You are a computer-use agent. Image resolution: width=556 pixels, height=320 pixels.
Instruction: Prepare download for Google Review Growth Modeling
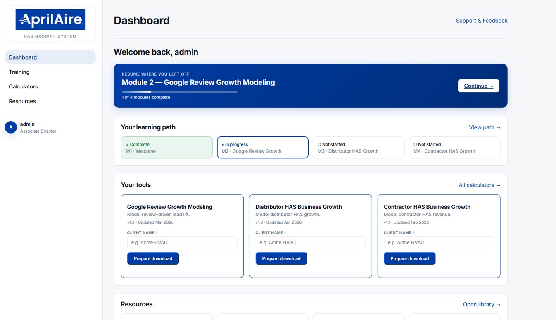pyautogui.click(x=153, y=258)
